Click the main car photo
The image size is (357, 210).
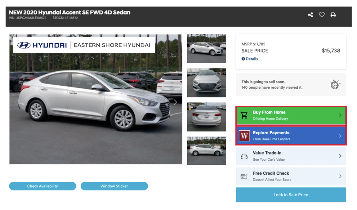pos(96,99)
